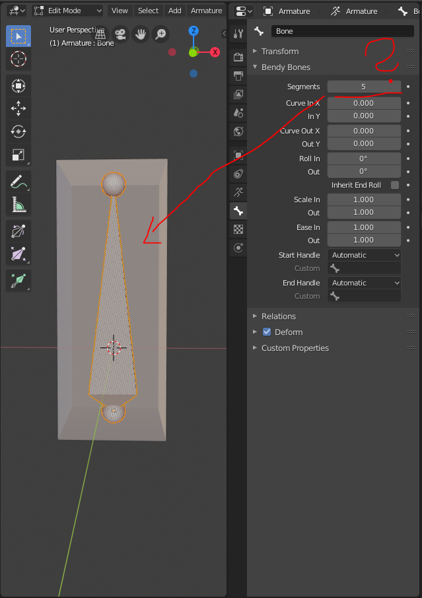Open the Armature menu in viewport header

tap(206, 11)
